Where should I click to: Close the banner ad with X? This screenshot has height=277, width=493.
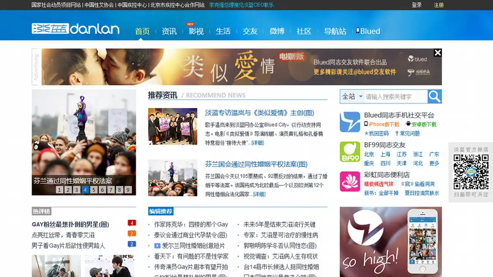(437, 53)
